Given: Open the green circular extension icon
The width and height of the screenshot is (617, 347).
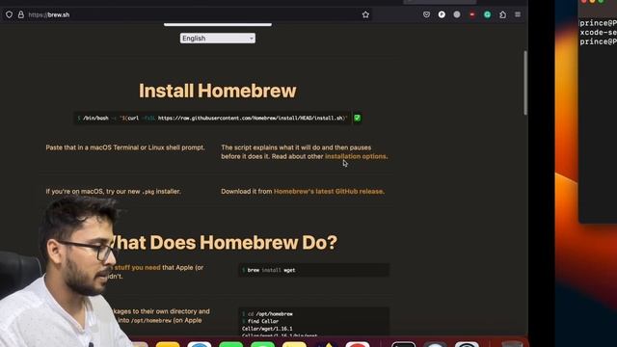Looking at the screenshot, I should pos(487,14).
